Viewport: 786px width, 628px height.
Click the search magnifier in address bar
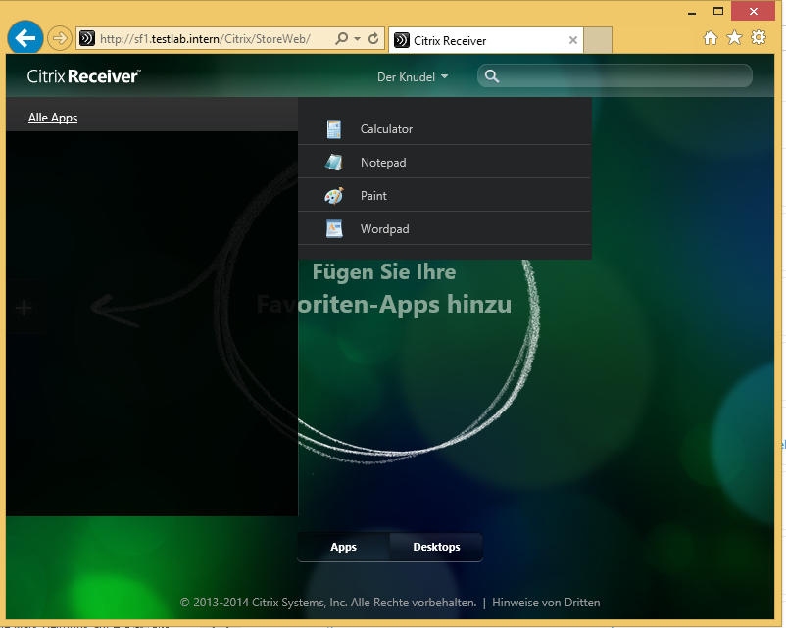[341, 38]
